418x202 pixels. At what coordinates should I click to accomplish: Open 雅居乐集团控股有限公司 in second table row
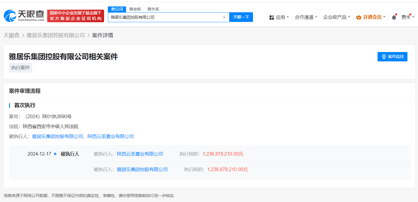click(142, 169)
